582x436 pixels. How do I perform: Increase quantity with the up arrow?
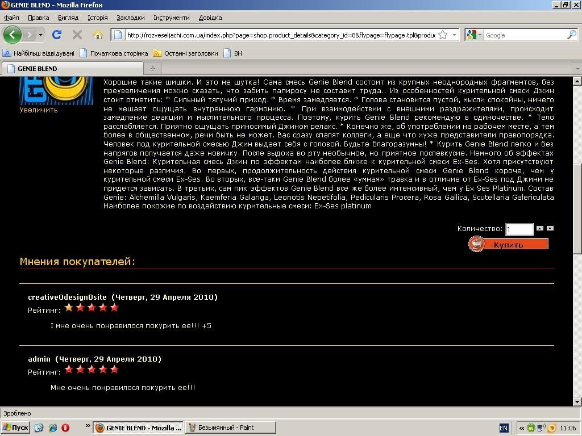[x=540, y=228]
